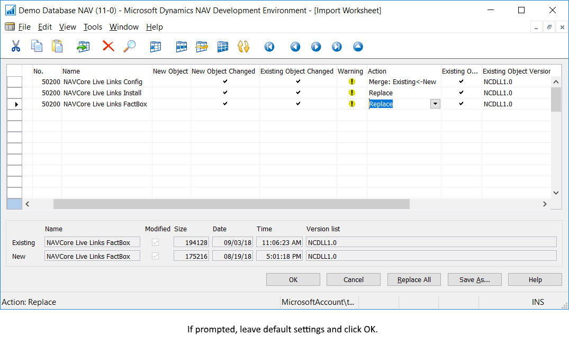Click the Paste clipboard icon

(x=57, y=47)
